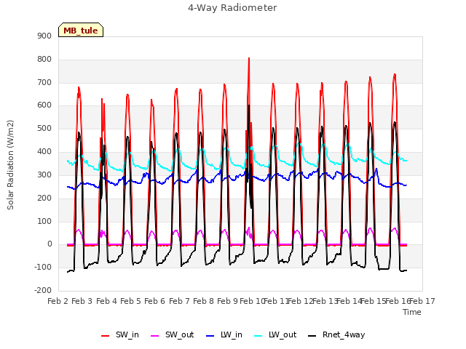Click the Feb 3 x-axis tick label
This screenshot has height=349, width=466.
(82, 302)
